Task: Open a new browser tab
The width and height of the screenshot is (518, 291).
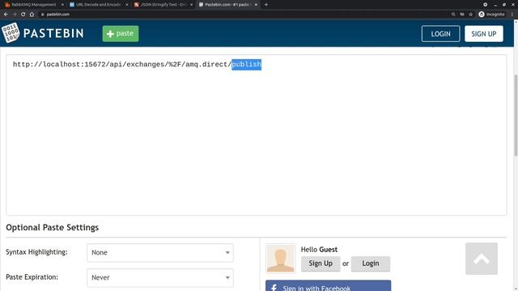Action: tap(266, 5)
